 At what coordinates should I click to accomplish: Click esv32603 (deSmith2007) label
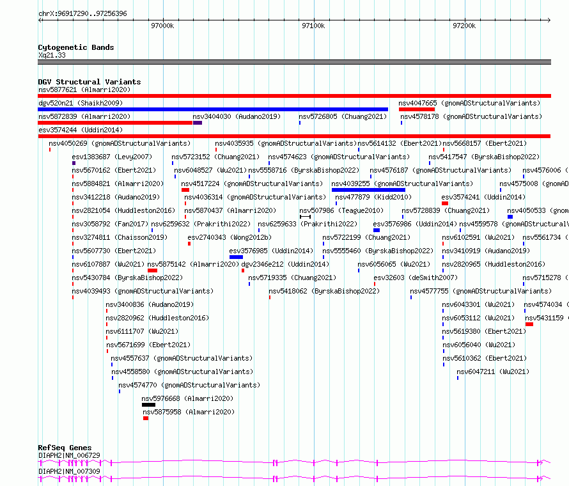tap(416, 278)
